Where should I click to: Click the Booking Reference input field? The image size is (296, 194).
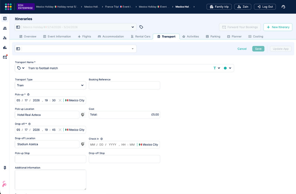[x=124, y=85]
